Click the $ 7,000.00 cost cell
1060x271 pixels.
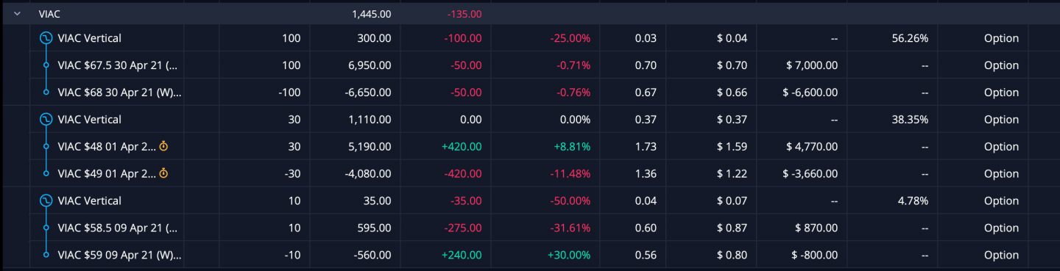coord(812,65)
